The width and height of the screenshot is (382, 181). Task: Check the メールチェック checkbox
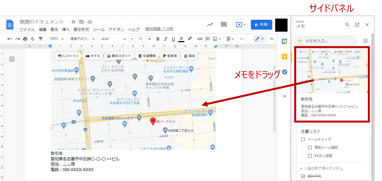[x=303, y=139]
